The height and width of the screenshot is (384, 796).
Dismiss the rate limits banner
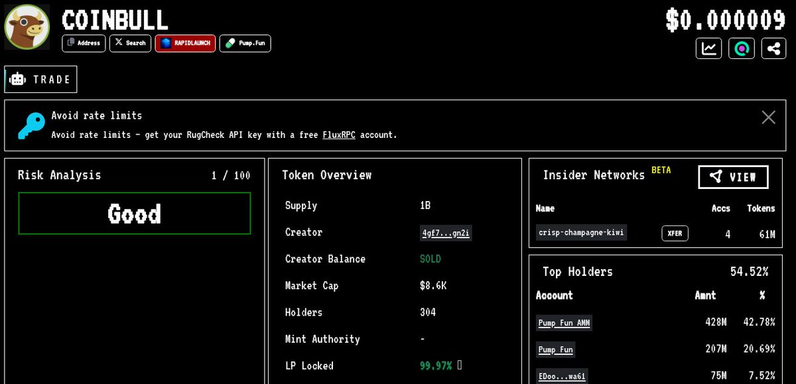click(x=768, y=117)
